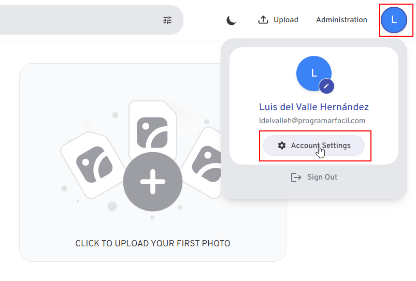Open search filter options icon

(x=167, y=20)
